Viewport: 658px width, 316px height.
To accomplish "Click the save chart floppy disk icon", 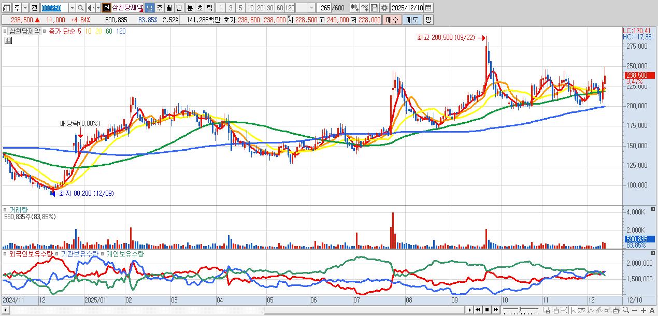I will tap(375, 8).
